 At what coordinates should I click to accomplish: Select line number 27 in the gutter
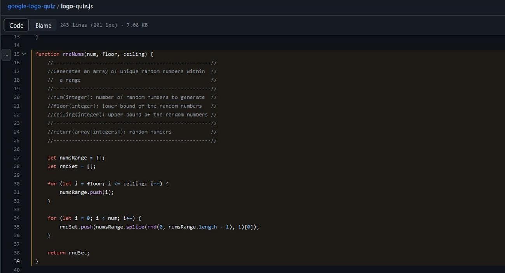[17, 158]
